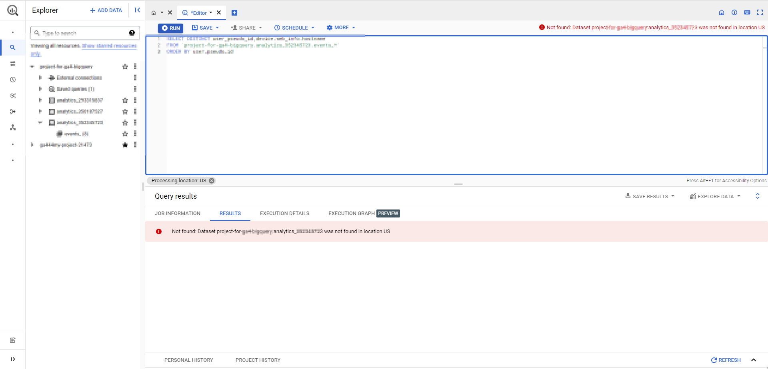768x369 pixels.
Task: Open the home icon at top right
Action: tap(722, 12)
